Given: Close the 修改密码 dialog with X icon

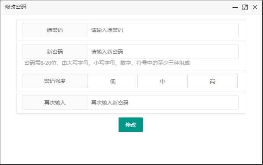Looking at the screenshot, I should pos(255,7).
